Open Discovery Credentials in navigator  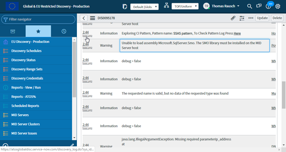[27, 78]
